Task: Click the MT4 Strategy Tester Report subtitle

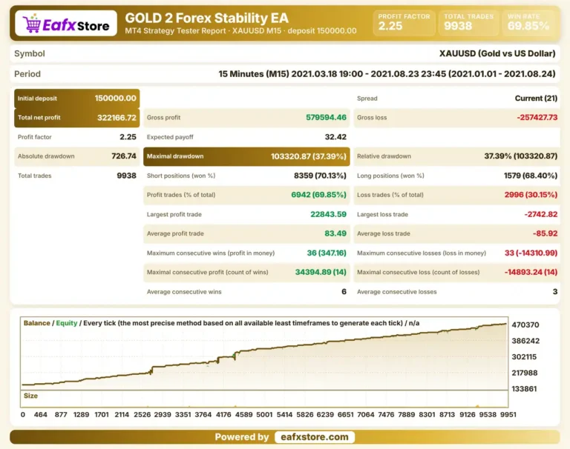Action: (240, 31)
